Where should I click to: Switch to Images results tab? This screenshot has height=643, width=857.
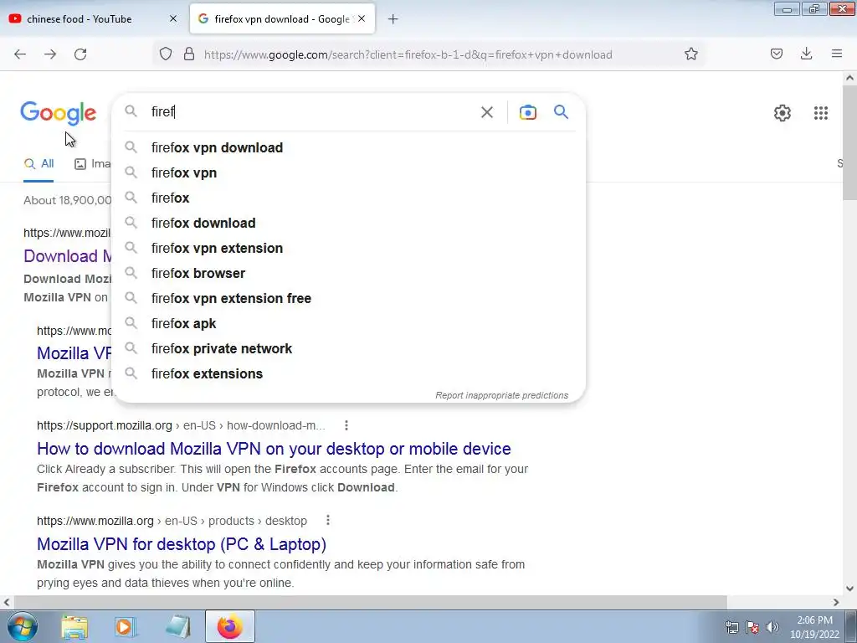[92, 163]
